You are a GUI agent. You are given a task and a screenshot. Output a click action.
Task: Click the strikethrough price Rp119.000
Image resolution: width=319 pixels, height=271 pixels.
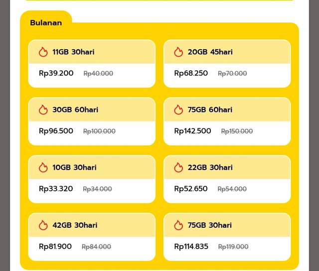pyautogui.click(x=233, y=247)
